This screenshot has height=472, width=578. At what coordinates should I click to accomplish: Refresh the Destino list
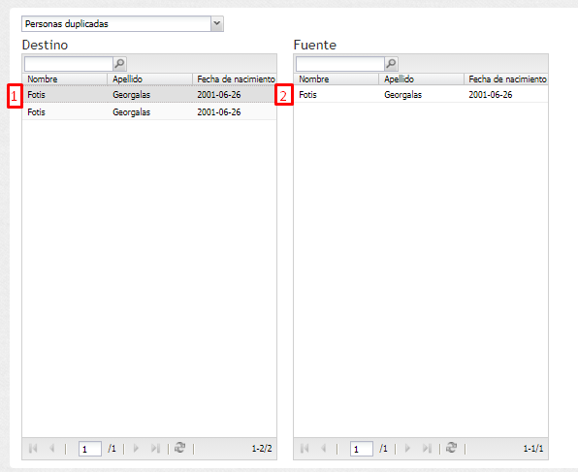click(179, 448)
